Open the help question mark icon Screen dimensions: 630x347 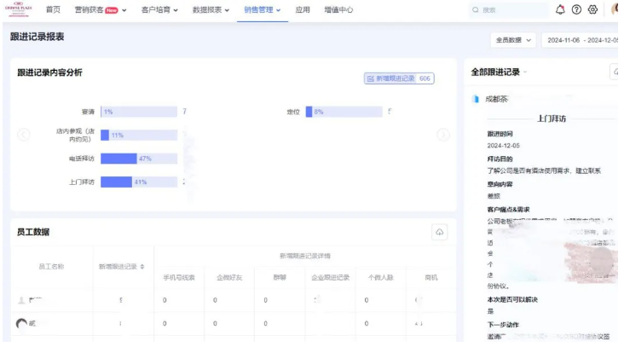[576, 10]
